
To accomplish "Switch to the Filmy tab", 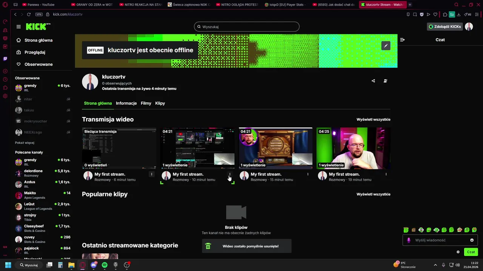I will tap(146, 103).
